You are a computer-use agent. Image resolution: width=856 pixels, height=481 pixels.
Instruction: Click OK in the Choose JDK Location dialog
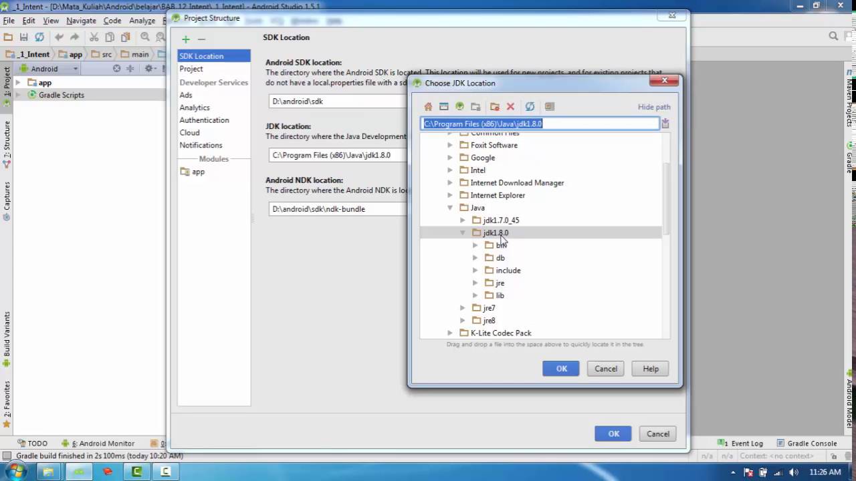tap(561, 369)
